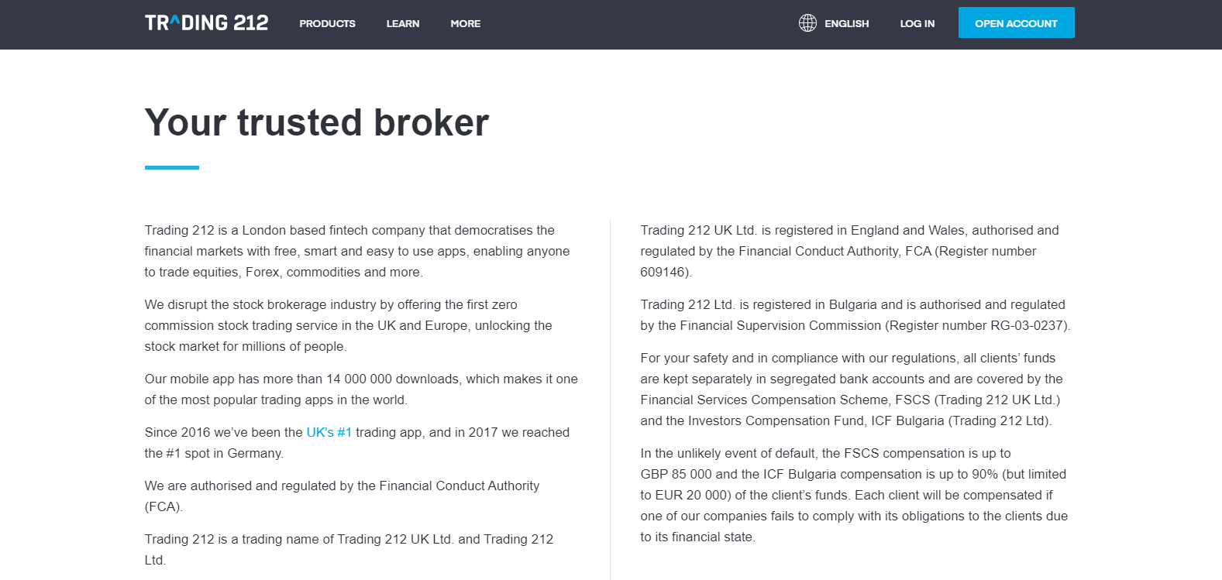Click the 14 000 000 downloads paragraph
Screen dimensions: 1222x580
360,389
